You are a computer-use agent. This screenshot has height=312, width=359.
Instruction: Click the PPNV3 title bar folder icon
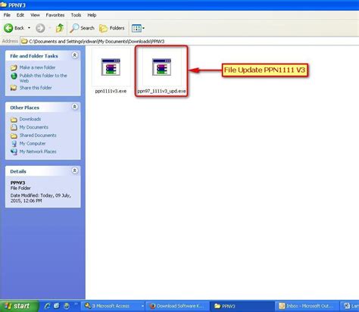click(x=3, y=5)
